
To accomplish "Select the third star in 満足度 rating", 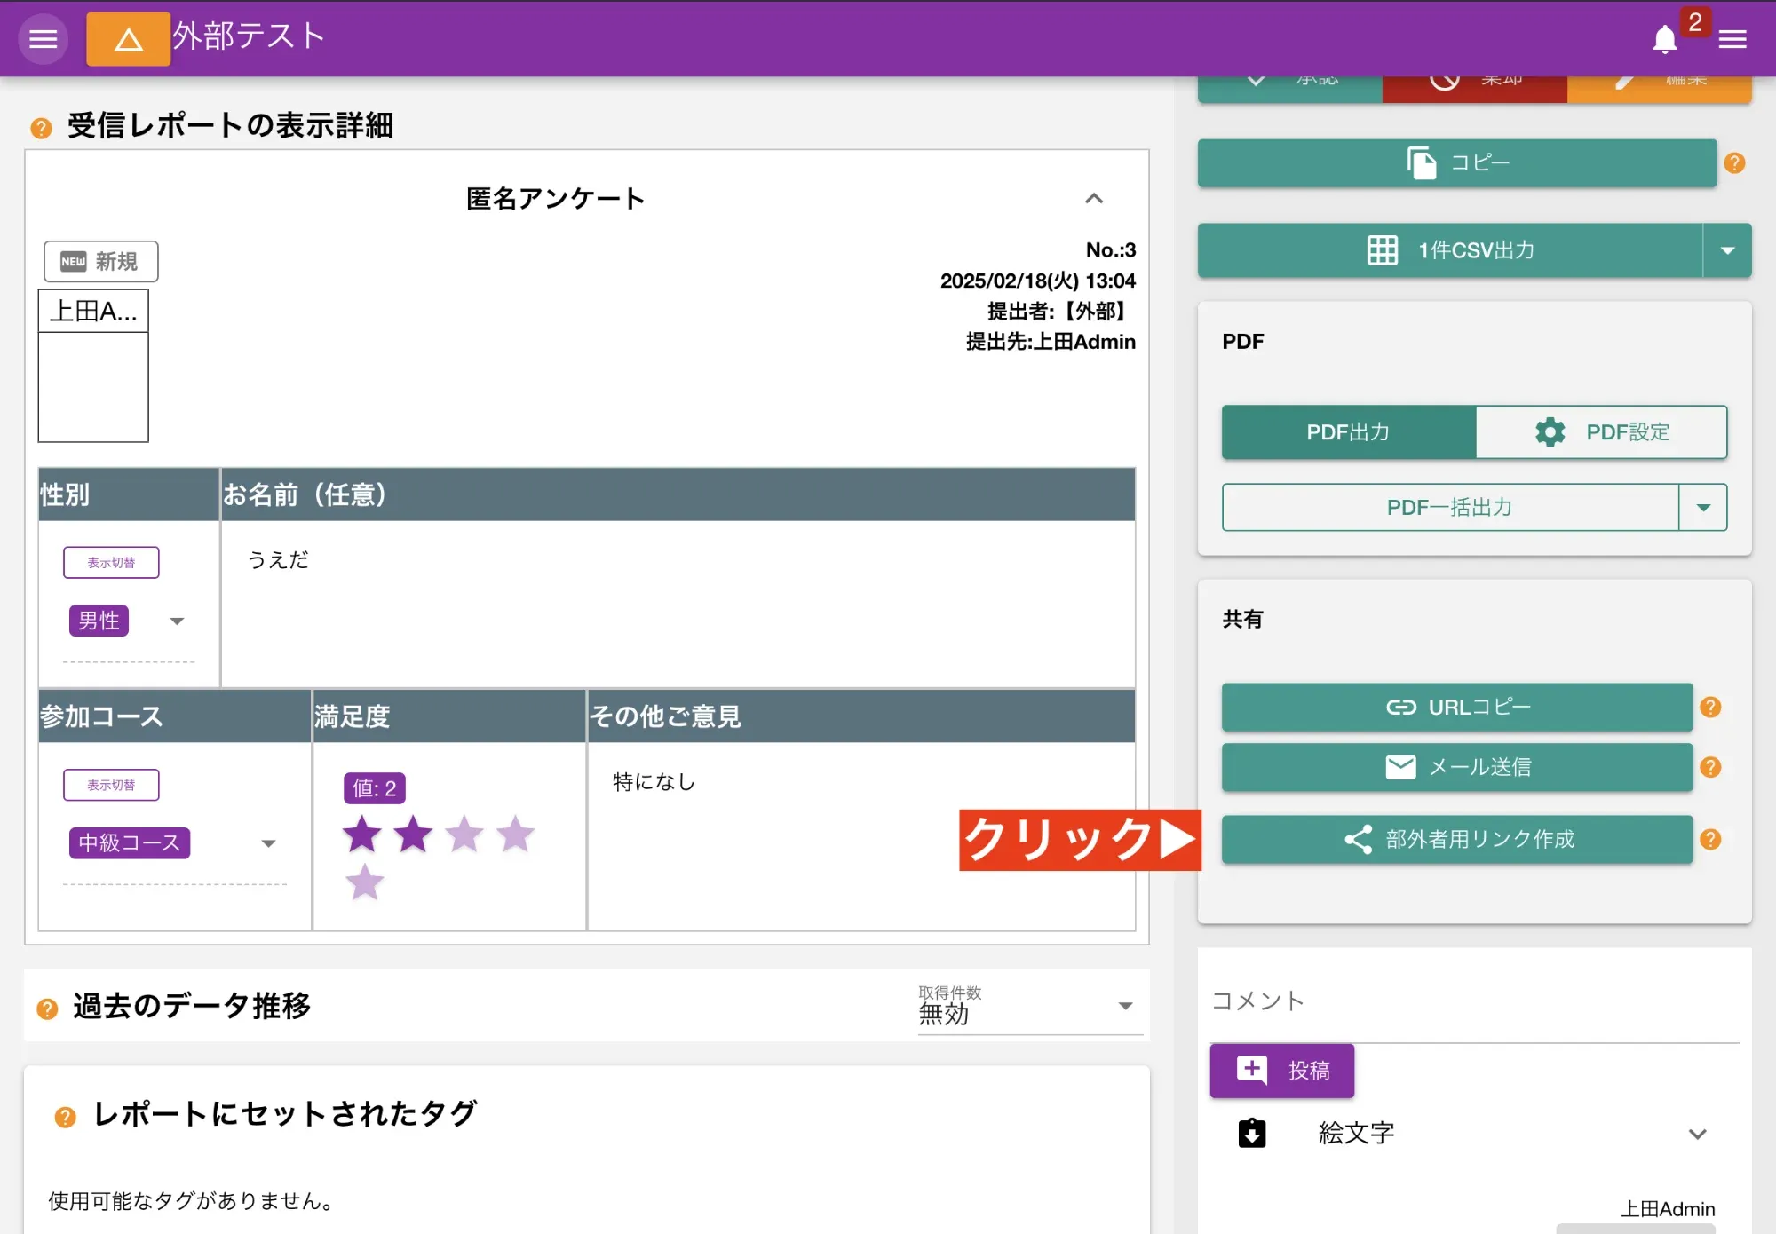I will [x=464, y=835].
